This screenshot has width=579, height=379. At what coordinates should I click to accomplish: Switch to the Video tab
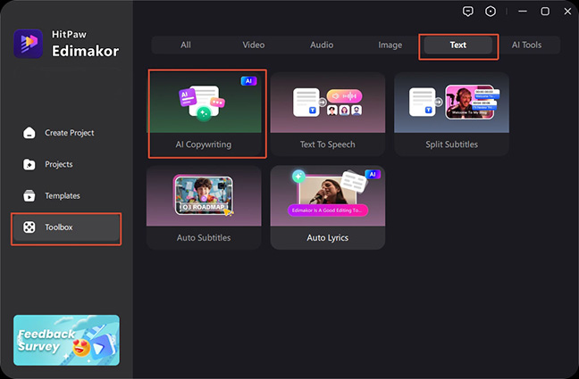click(254, 45)
